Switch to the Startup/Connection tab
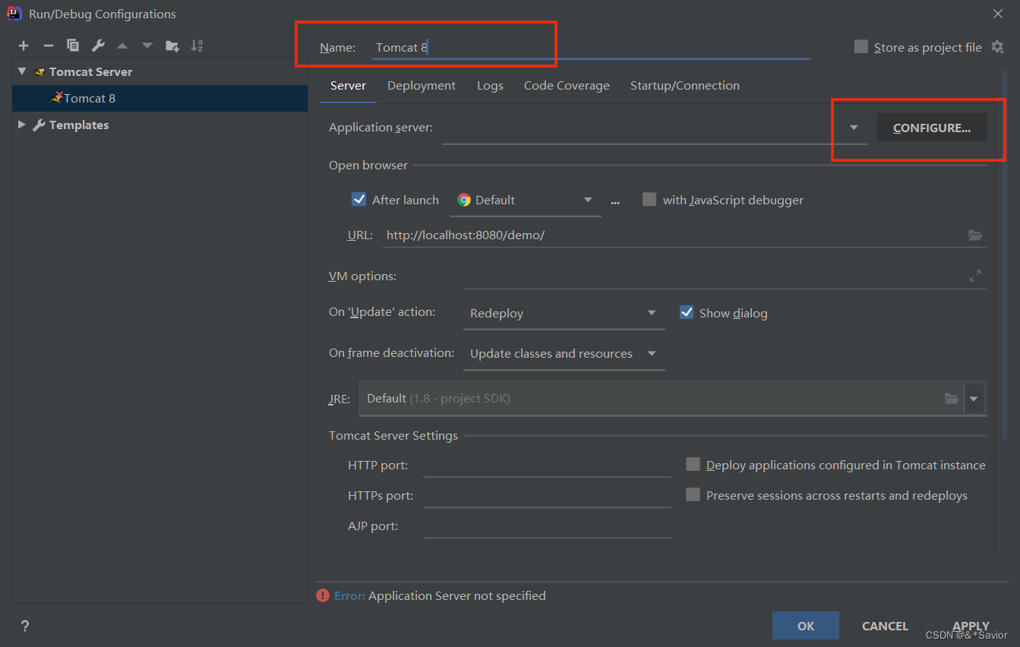Viewport: 1020px width, 647px height. pos(685,85)
